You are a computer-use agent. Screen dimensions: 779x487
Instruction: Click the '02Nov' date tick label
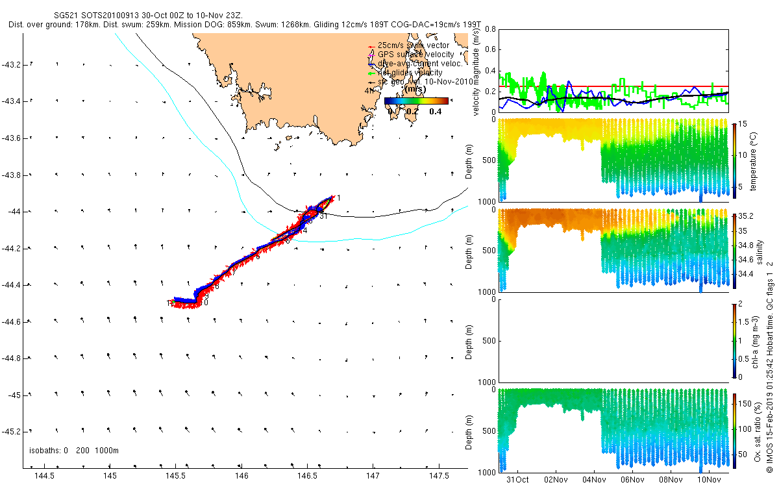(556, 479)
